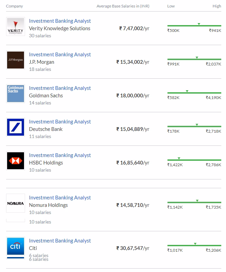This screenshot has height=272, width=226.
Task: Click the Average Base Salaries column header
Action: 124,6
